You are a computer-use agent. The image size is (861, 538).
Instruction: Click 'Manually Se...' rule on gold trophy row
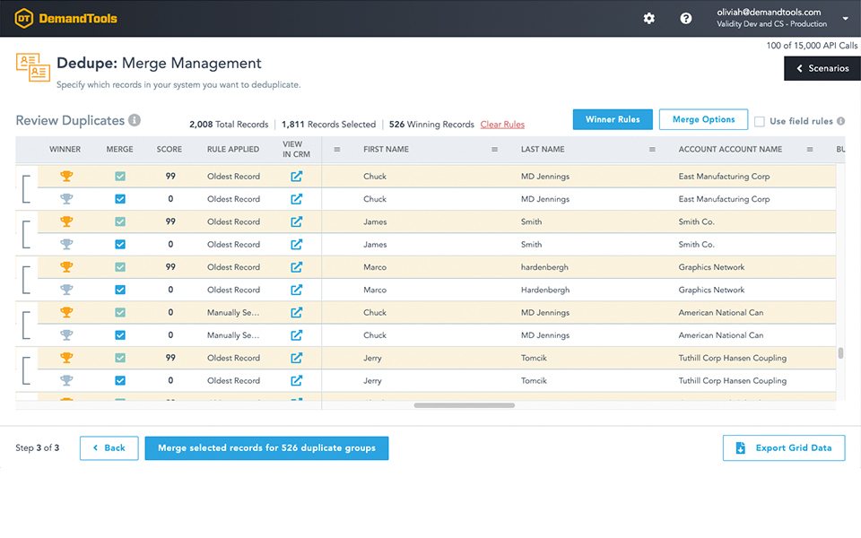pyautogui.click(x=233, y=312)
